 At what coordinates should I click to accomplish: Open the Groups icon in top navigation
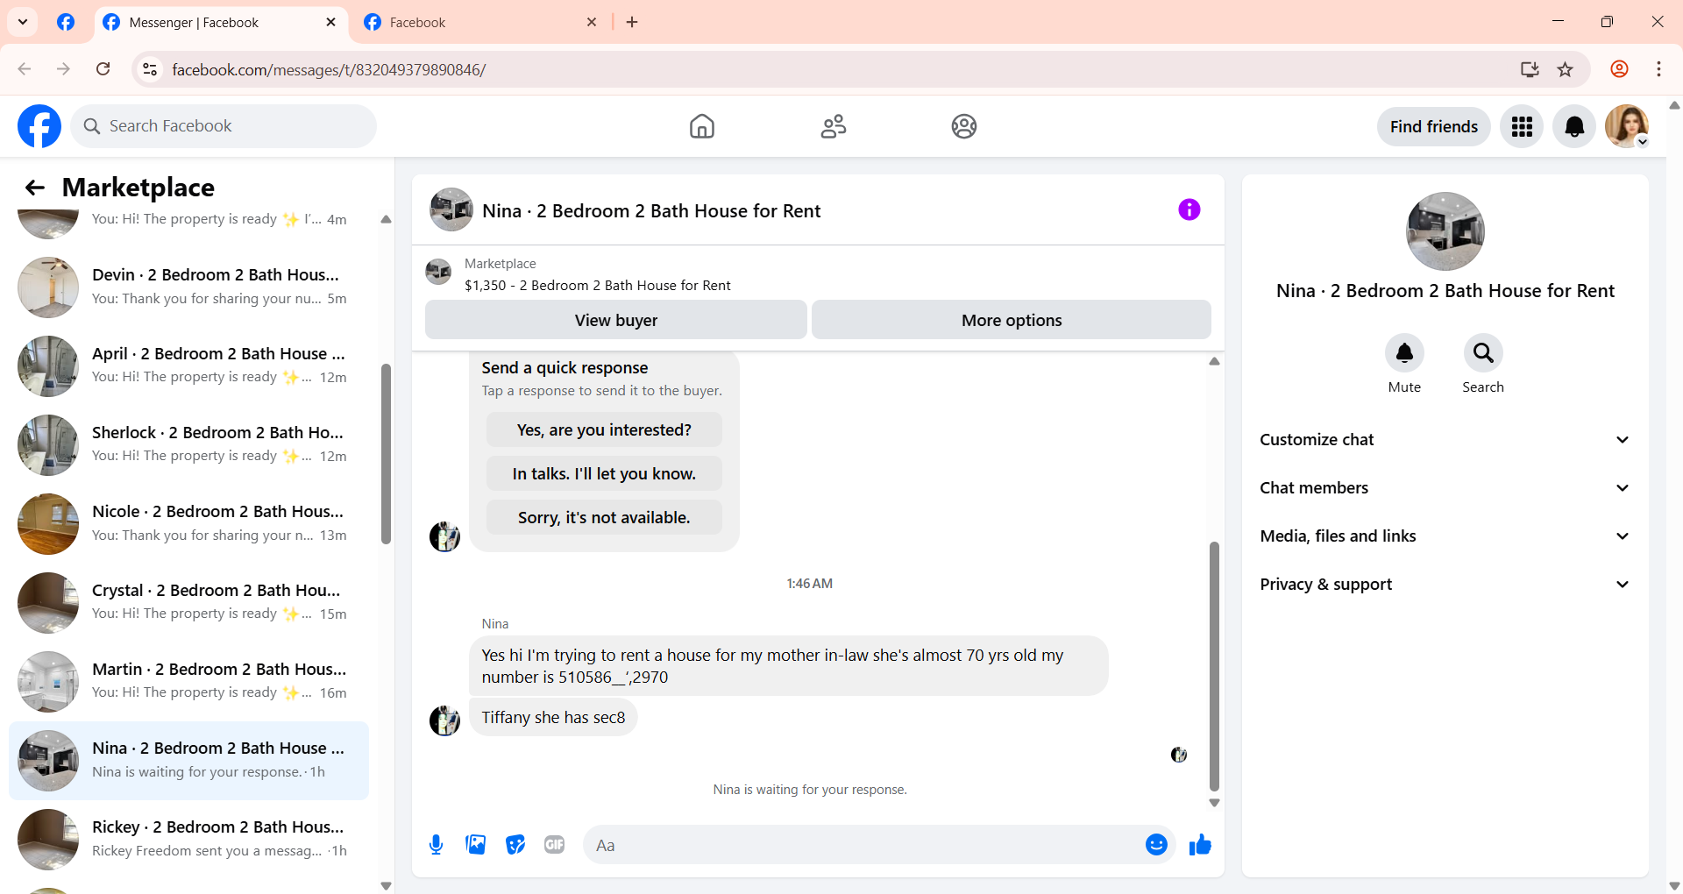coord(964,126)
